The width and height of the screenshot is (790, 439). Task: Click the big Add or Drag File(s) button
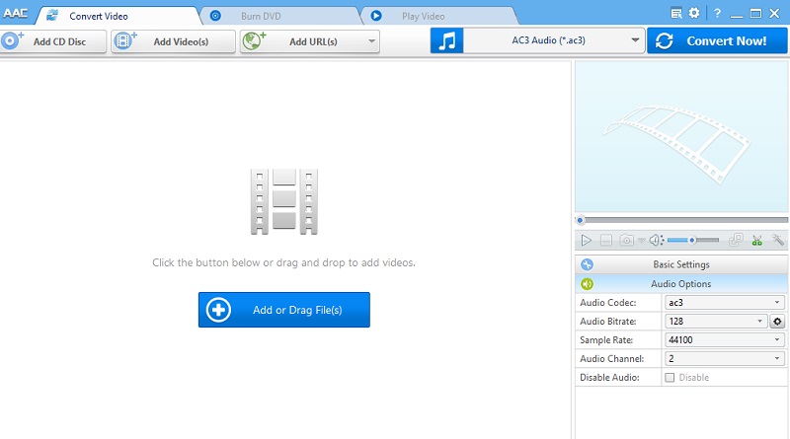tap(284, 310)
